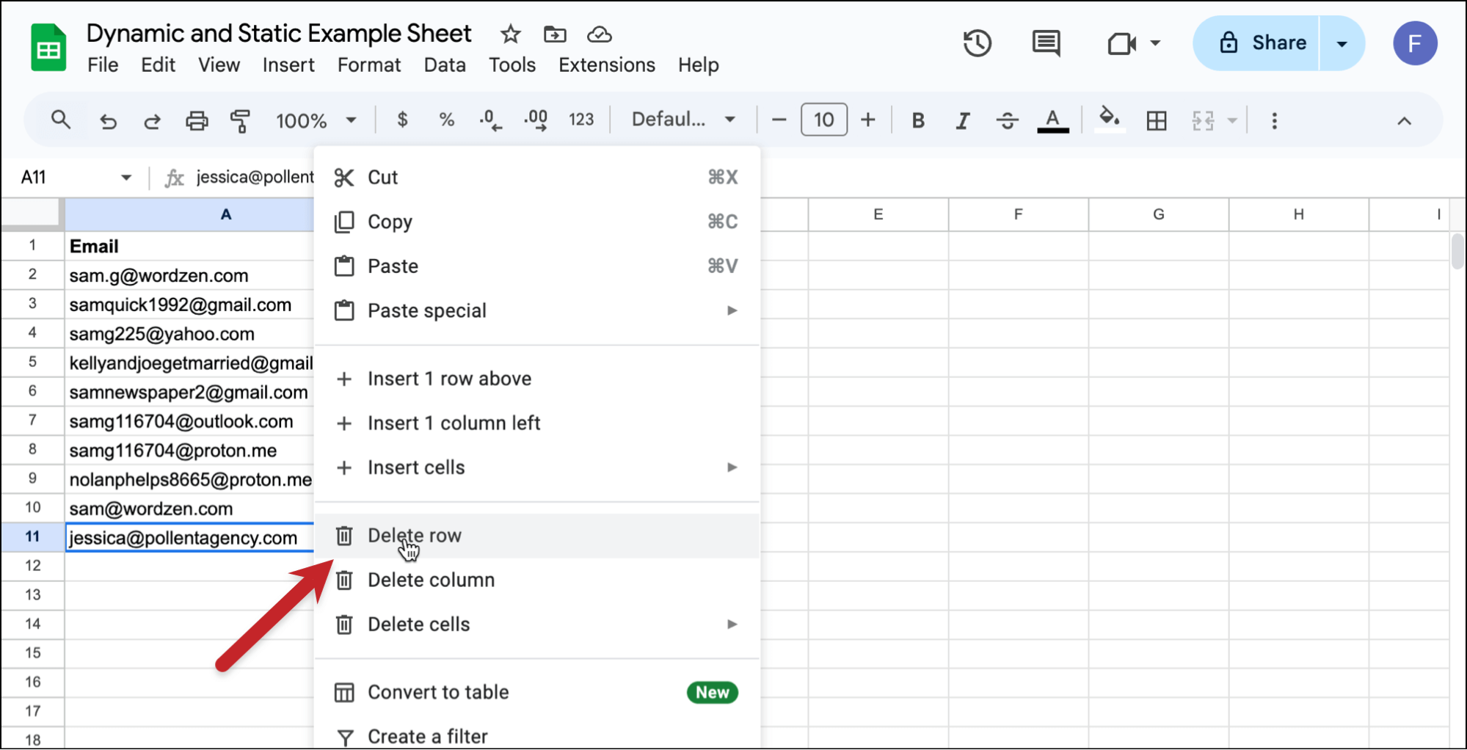Open the Extensions menu
This screenshot has height=750, width=1467.
(606, 65)
